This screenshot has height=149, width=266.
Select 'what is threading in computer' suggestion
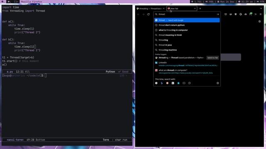(x=187, y=30)
